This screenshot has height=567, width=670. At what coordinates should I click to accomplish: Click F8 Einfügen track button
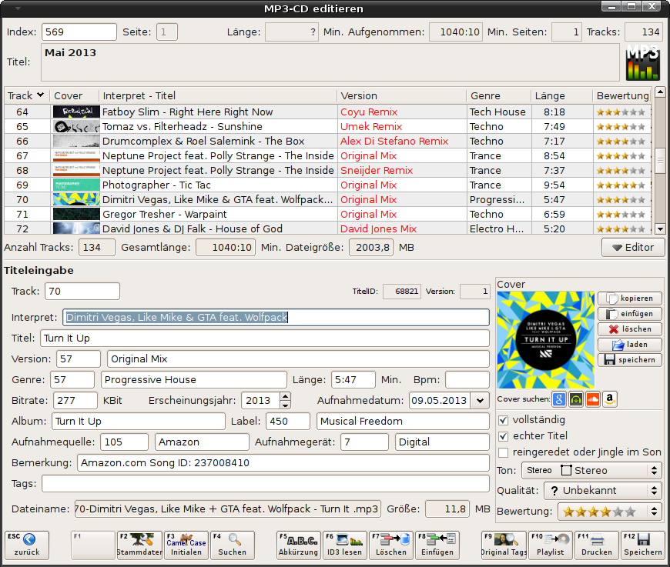[437, 545]
